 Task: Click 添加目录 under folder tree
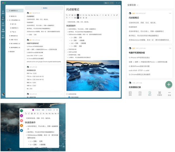click(x=11, y=52)
